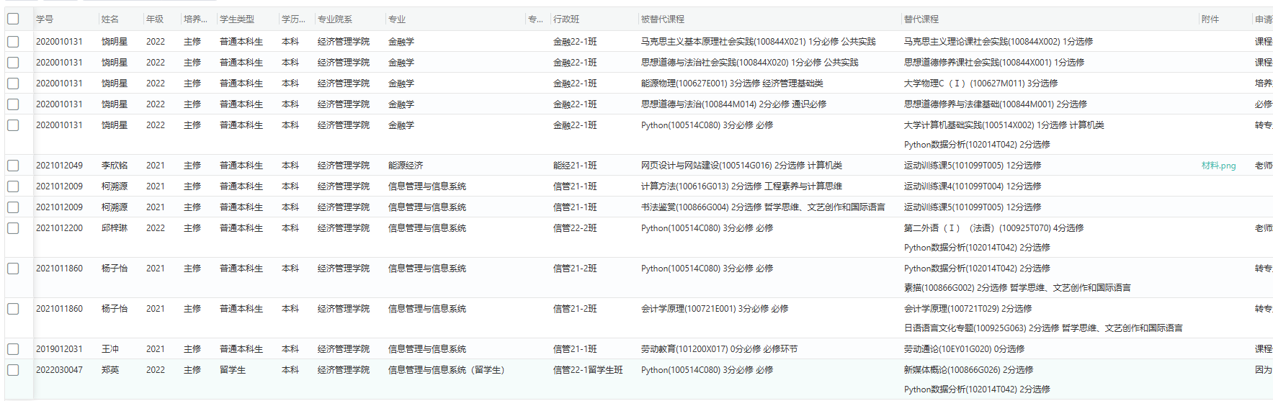Click the 附件 column header
Viewport: 1273px width, 401px height.
[1210, 19]
